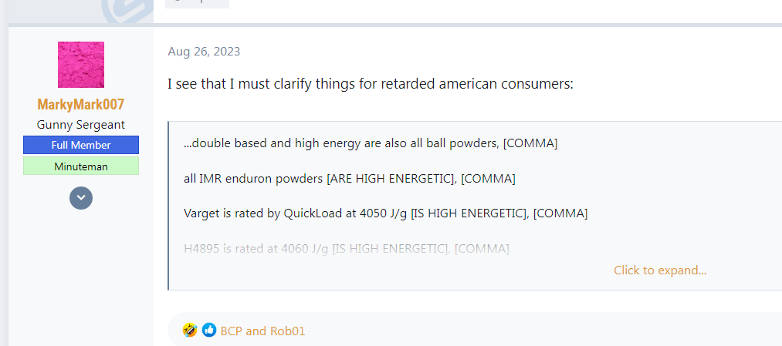Open the MarkyMark007 username profile link
The height and width of the screenshot is (346, 782).
pyautogui.click(x=81, y=105)
